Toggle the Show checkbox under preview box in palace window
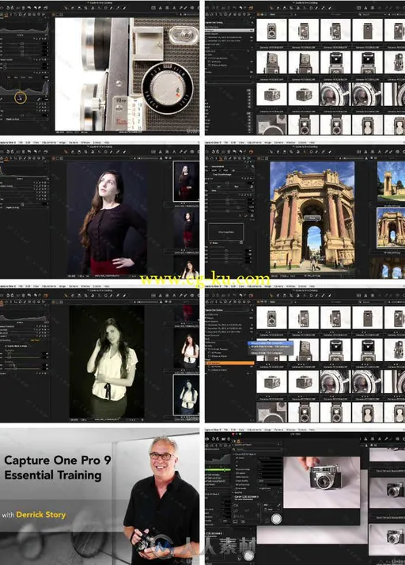Image resolution: width=405 pixels, height=565 pixels. pos(210,243)
